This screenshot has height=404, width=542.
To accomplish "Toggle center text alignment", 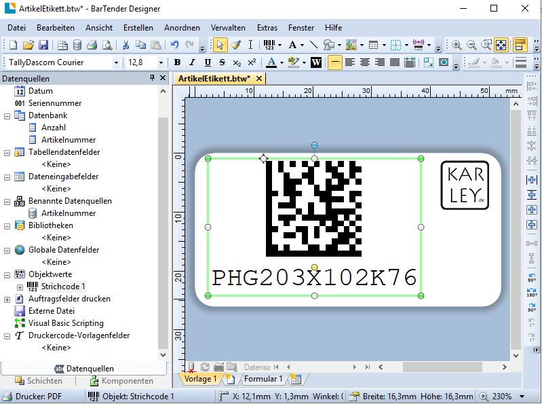I will [365, 62].
